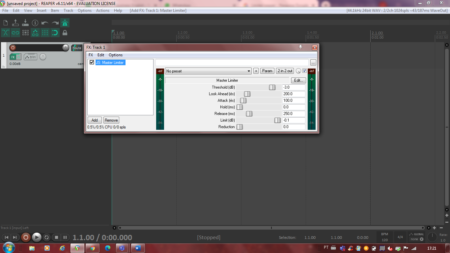
Task: Open Options menu in FX window
Action: [x=116, y=55]
